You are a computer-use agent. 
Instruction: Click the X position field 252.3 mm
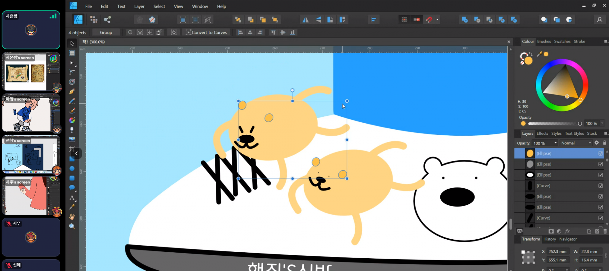(x=558, y=252)
